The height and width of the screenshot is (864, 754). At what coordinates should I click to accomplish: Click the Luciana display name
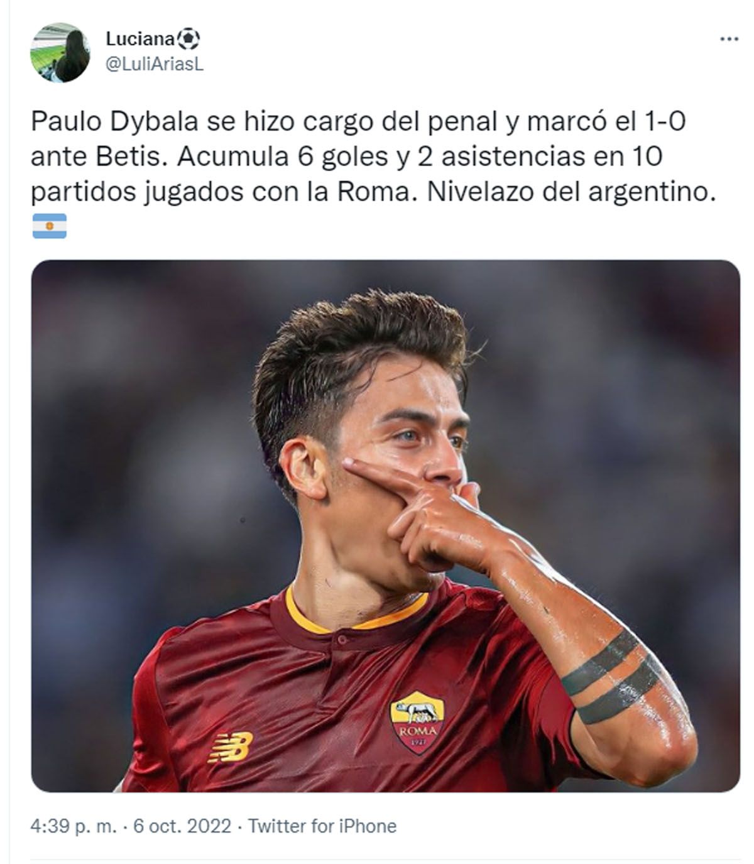pyautogui.click(x=140, y=39)
